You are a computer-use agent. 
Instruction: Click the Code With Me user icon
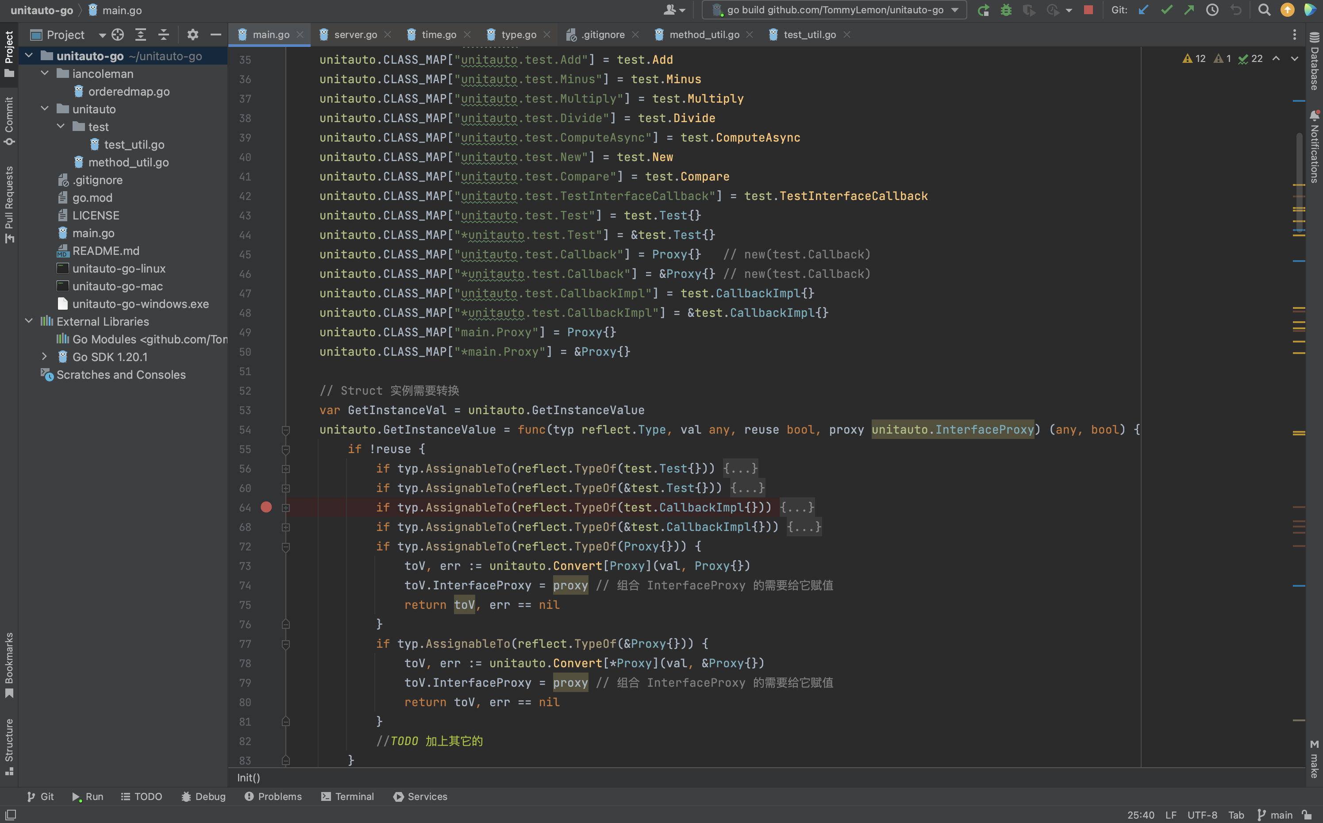674,10
